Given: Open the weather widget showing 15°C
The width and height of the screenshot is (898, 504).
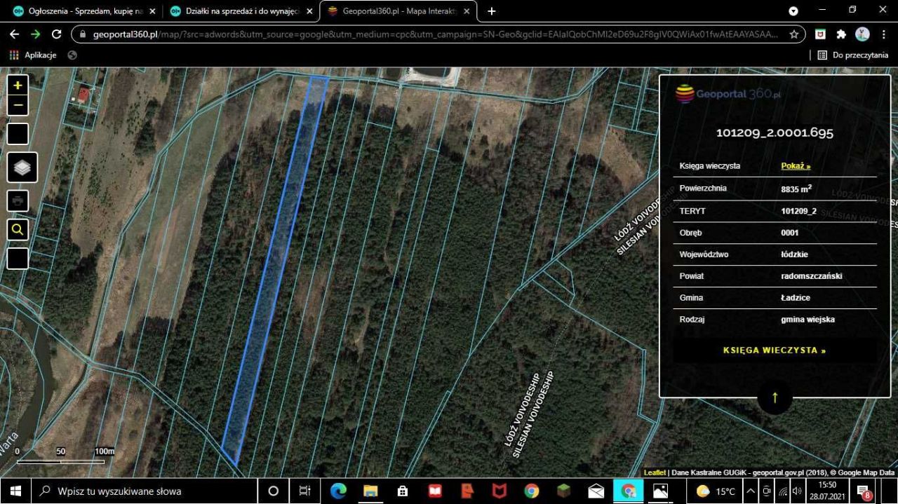Looking at the screenshot, I should coord(715,491).
